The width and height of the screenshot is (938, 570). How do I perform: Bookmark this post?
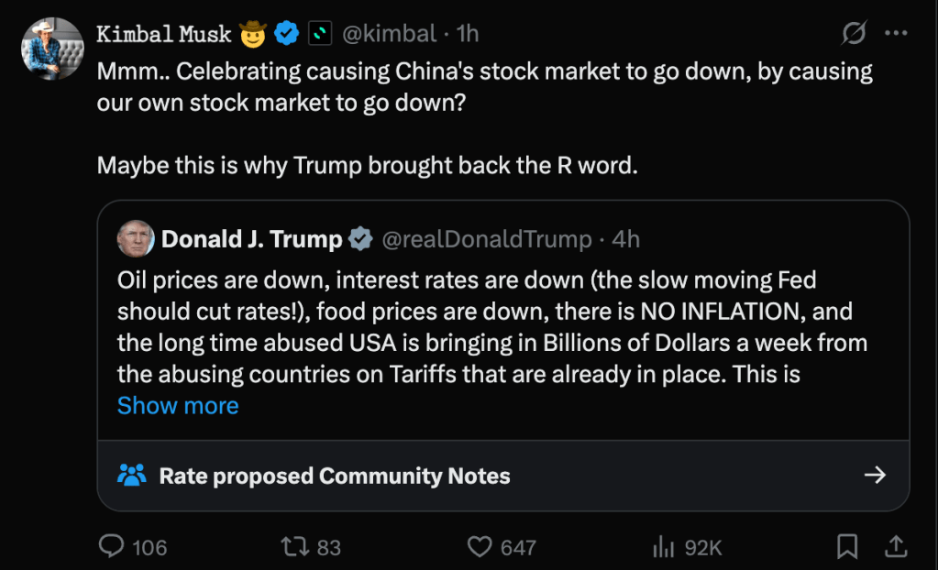(x=847, y=547)
